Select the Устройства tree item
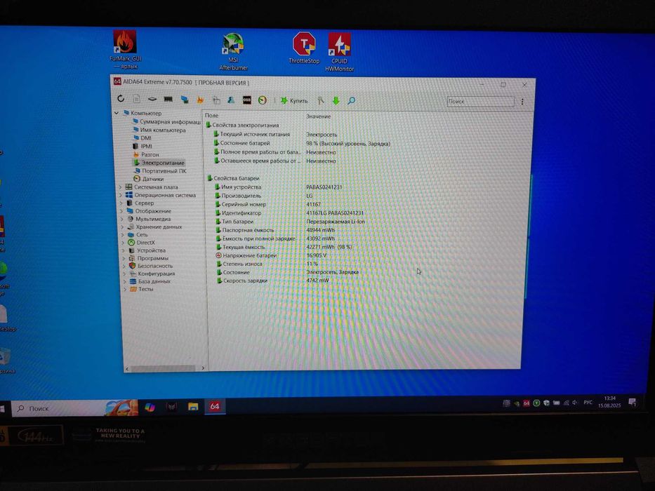 click(x=147, y=250)
